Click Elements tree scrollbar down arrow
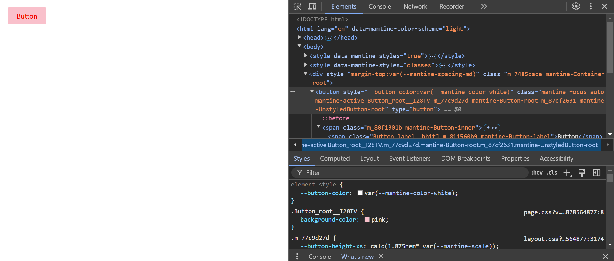Image resolution: width=614 pixels, height=261 pixels. (x=610, y=134)
